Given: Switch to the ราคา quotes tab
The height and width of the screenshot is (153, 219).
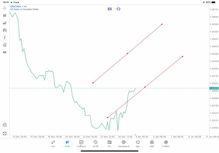Looking at the screenshot, I should pos(53,143).
